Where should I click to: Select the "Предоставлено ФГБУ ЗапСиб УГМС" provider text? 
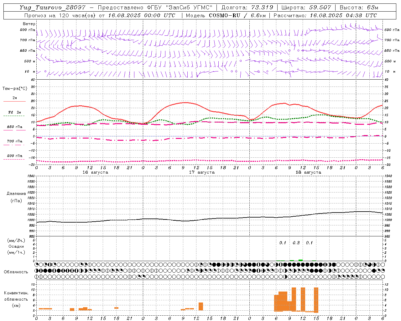(x=155, y=8)
